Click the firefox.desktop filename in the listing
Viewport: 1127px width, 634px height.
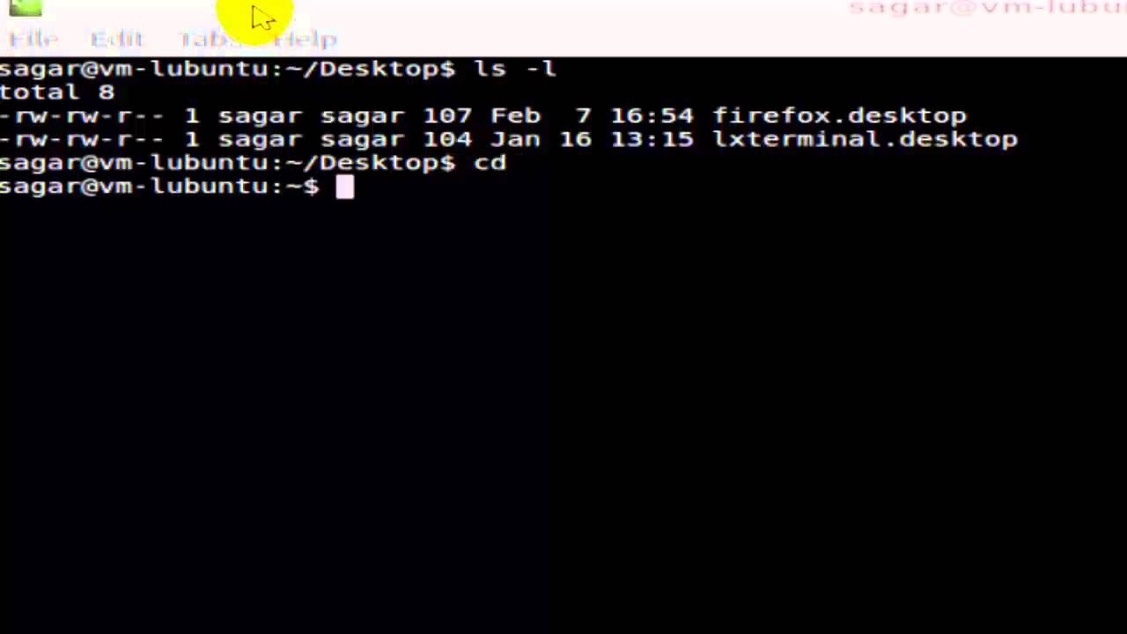tap(839, 115)
